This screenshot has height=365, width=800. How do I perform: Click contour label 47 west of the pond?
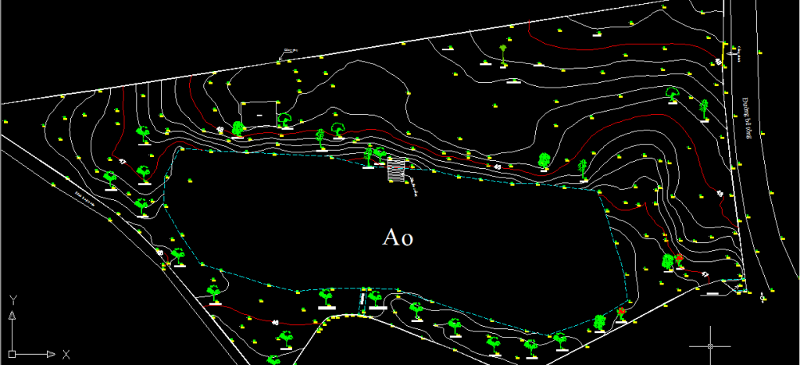pyautogui.click(x=123, y=161)
